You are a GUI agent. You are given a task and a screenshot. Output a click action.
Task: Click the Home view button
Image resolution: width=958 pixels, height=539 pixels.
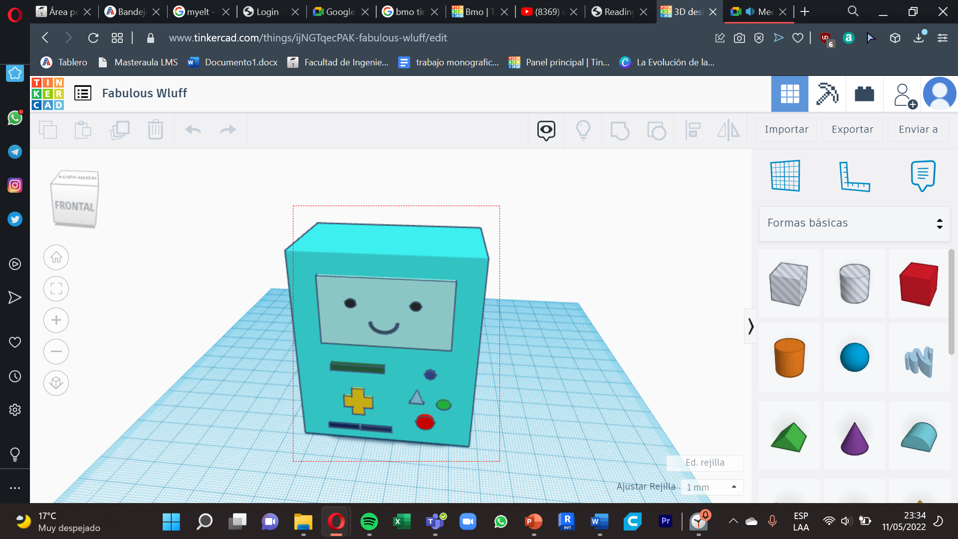(x=56, y=258)
